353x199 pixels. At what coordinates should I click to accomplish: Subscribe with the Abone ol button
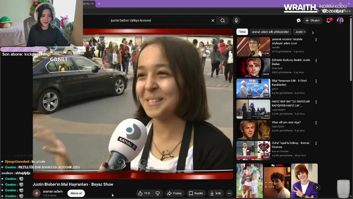tap(76, 193)
